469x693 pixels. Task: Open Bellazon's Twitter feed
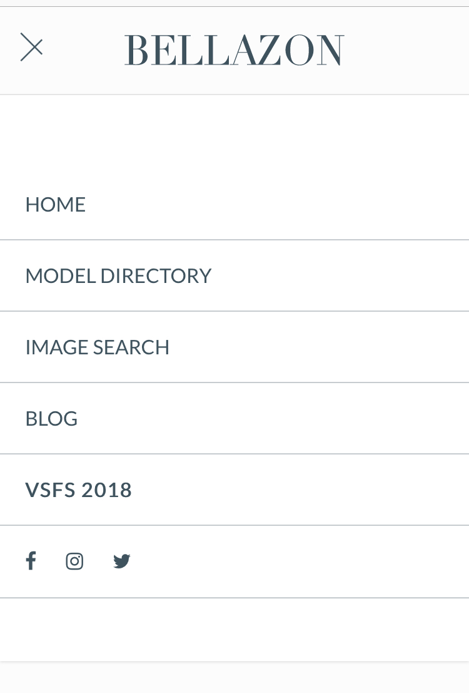[x=121, y=562]
